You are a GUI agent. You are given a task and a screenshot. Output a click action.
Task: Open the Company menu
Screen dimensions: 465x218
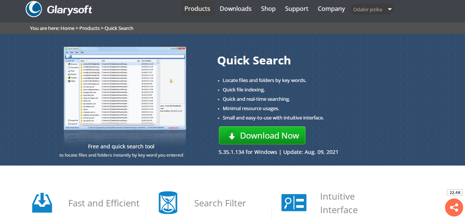pyautogui.click(x=331, y=9)
